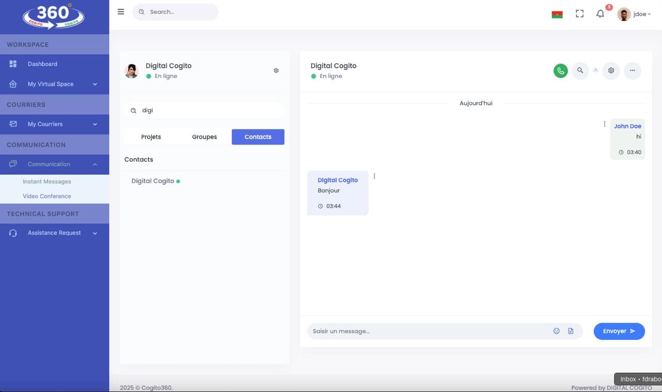The height and width of the screenshot is (392, 662).
Task: Attach a file using the document icon
Action: click(x=570, y=331)
